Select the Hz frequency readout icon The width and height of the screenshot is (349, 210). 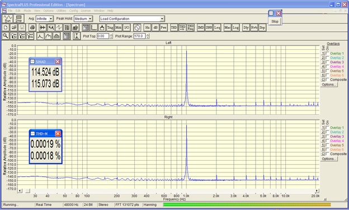pos(147,27)
